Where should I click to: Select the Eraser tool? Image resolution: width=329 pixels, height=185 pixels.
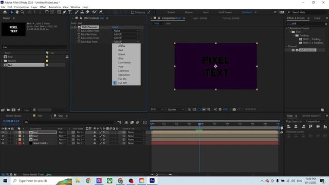(87, 12)
